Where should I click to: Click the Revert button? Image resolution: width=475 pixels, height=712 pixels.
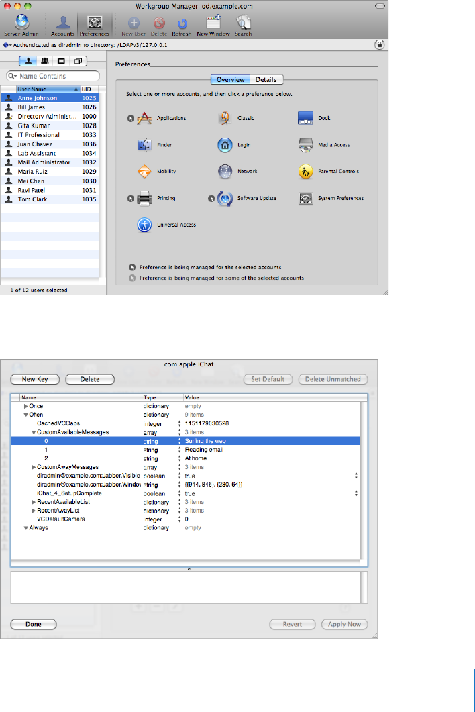point(293,624)
